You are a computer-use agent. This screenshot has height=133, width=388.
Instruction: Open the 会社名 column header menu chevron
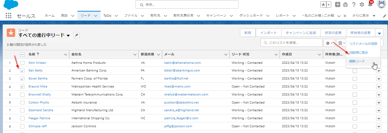coord(134,55)
